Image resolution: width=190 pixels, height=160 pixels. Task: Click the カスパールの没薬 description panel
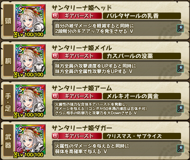[x=117, y=68]
